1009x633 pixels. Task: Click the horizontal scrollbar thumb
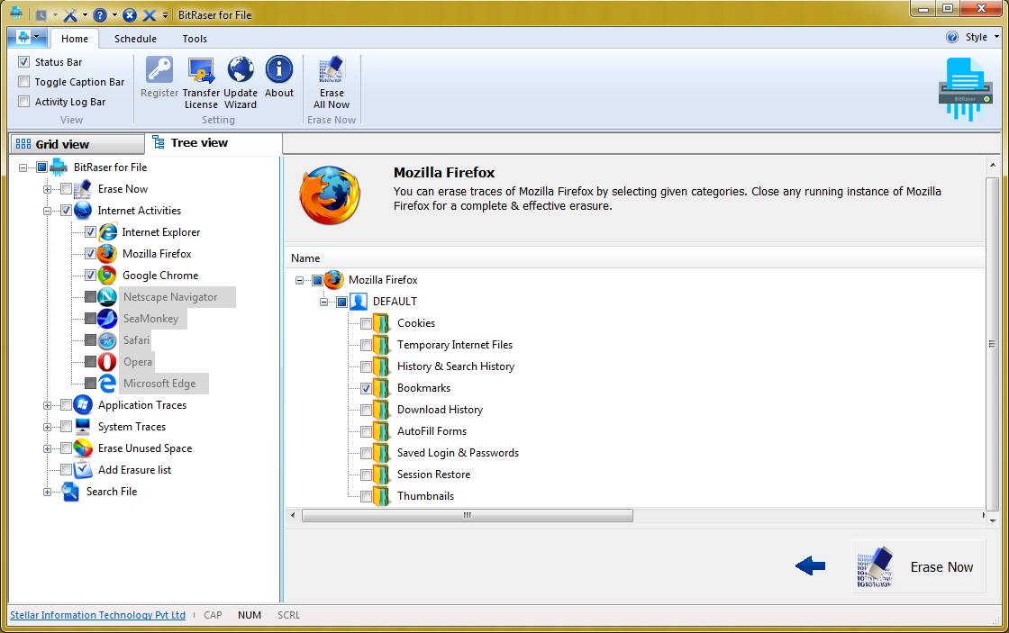tap(468, 515)
